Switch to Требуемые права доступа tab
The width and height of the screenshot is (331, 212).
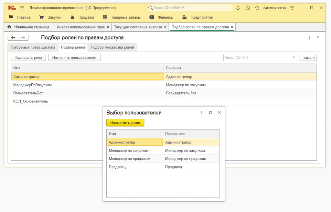pos(33,47)
